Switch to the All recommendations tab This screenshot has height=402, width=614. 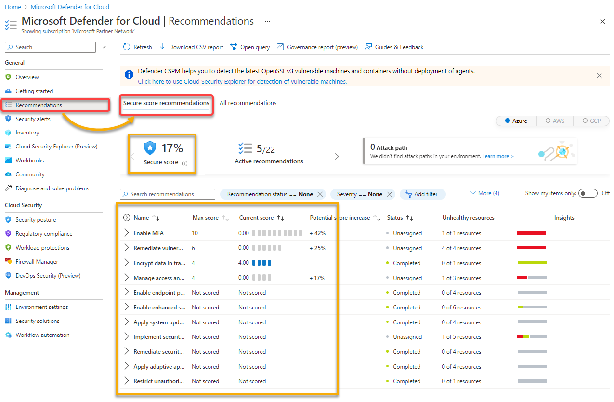[x=248, y=103]
